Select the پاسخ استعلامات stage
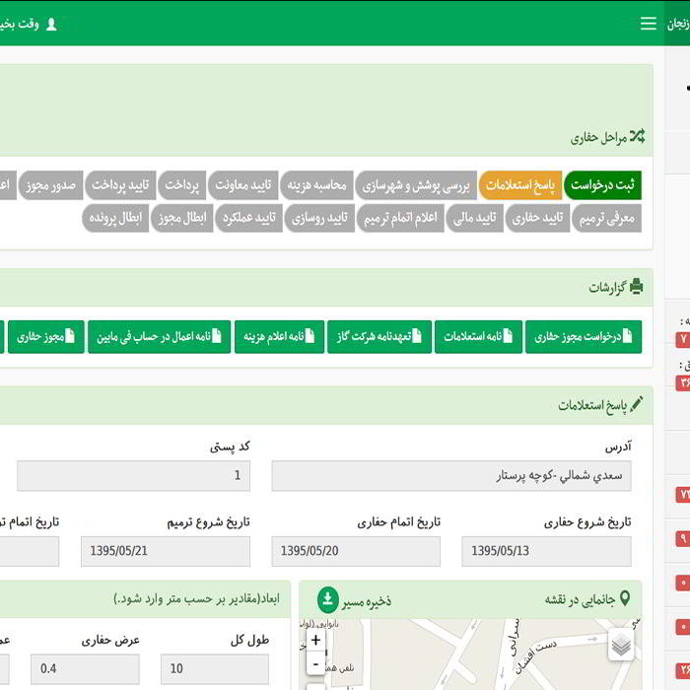This screenshot has width=690, height=690. point(519,185)
